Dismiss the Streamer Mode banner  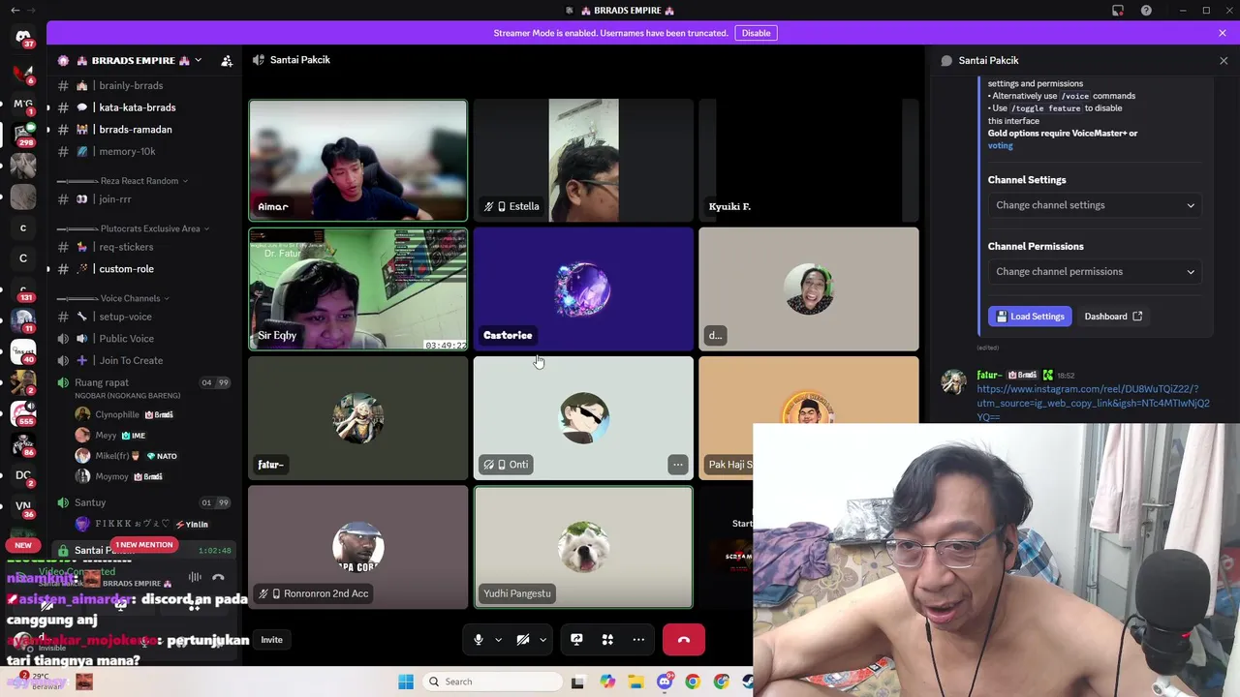(x=1223, y=33)
